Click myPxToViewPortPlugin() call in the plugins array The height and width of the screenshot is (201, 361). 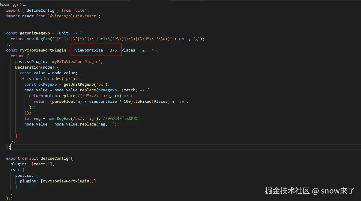tap(68, 181)
